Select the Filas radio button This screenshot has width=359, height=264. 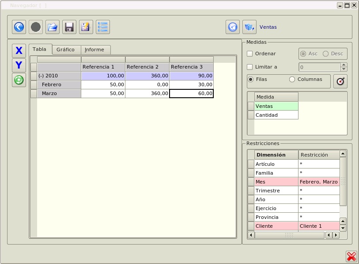point(251,79)
